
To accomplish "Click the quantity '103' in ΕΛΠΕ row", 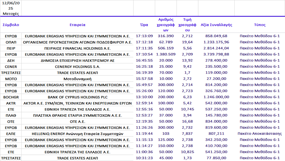I will tap(166, 134).
